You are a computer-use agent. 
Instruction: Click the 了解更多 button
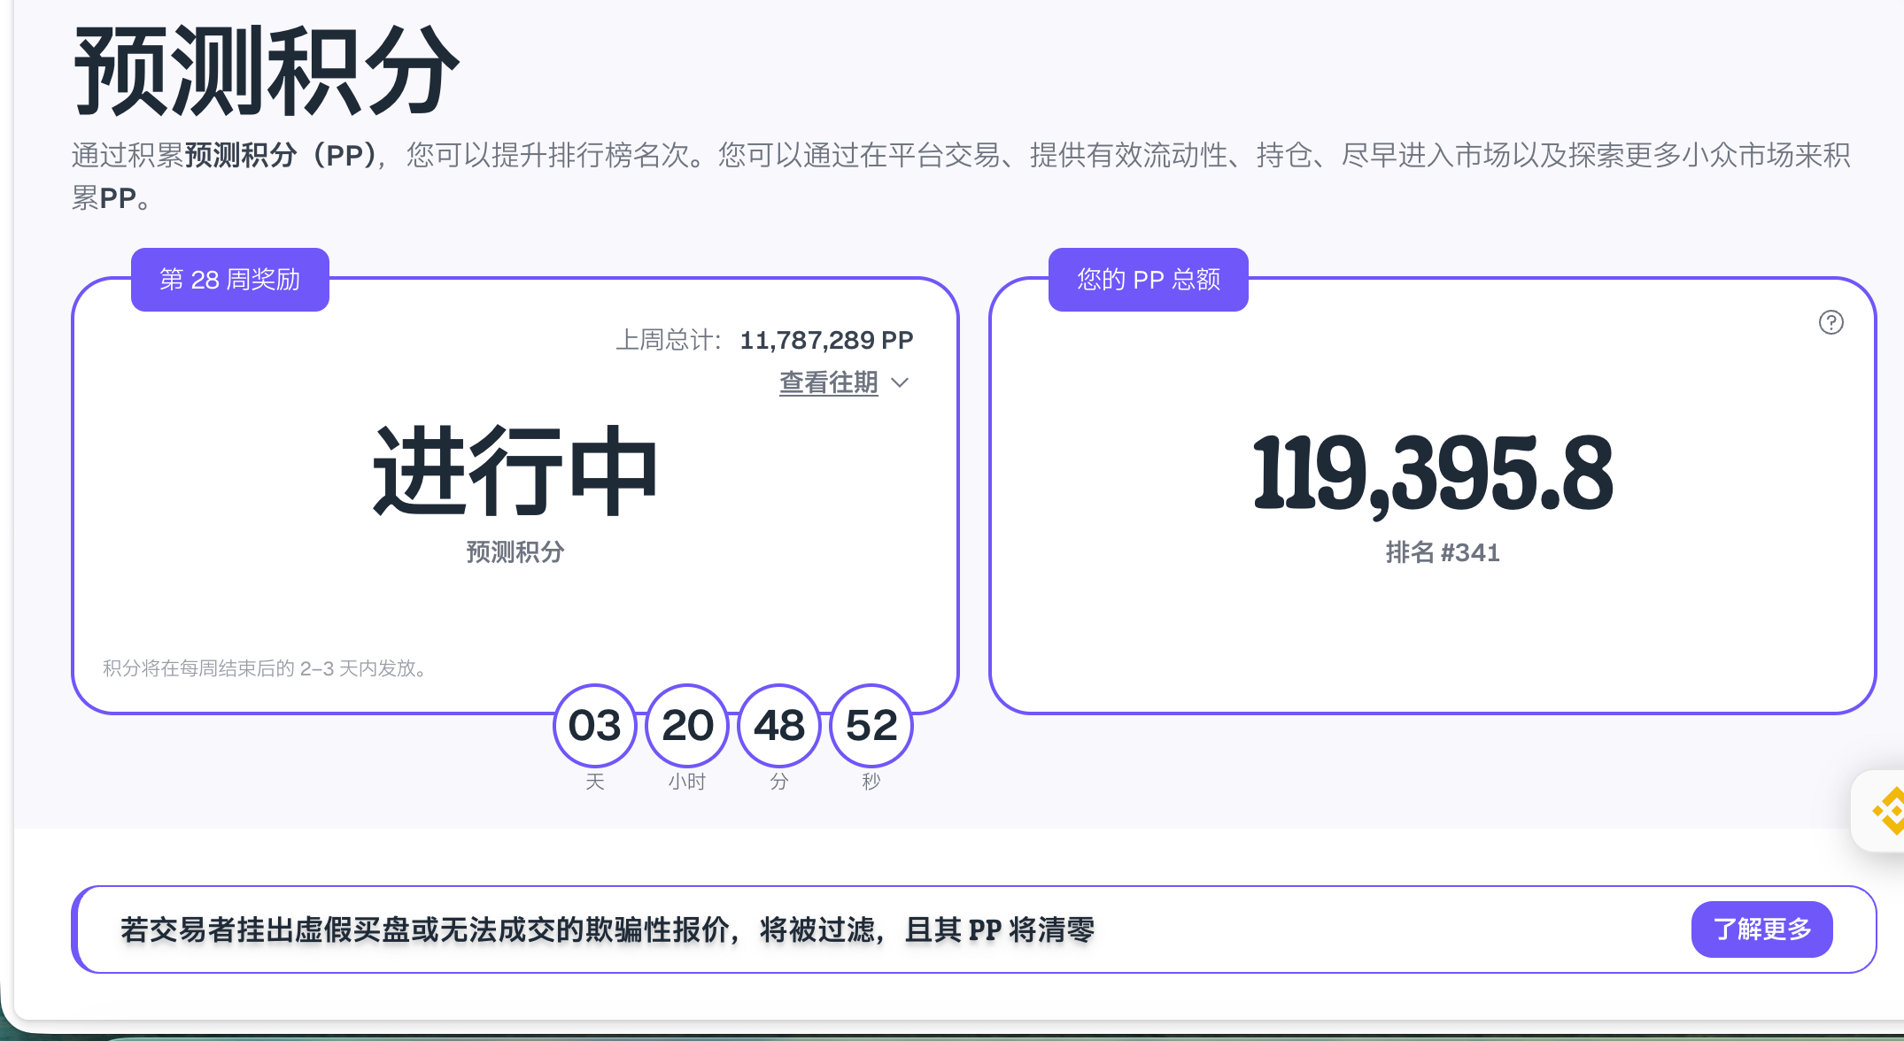[x=1761, y=929]
